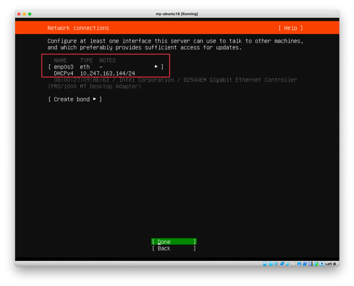The width and height of the screenshot is (354, 286).
Task: Expand the enp0s3 interface options arrow
Action: coord(156,67)
